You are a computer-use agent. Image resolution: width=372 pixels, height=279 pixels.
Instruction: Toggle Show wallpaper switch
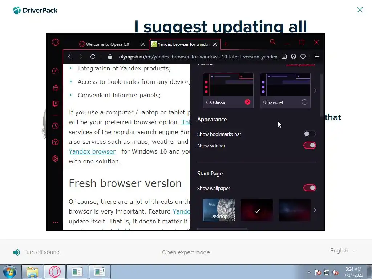tap(310, 188)
